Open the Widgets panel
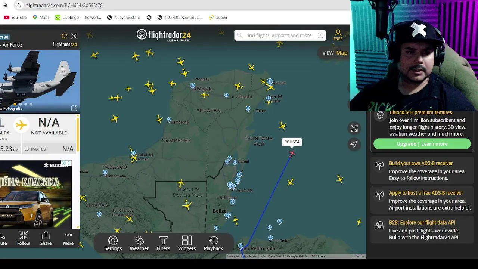478x269 pixels. 187,243
